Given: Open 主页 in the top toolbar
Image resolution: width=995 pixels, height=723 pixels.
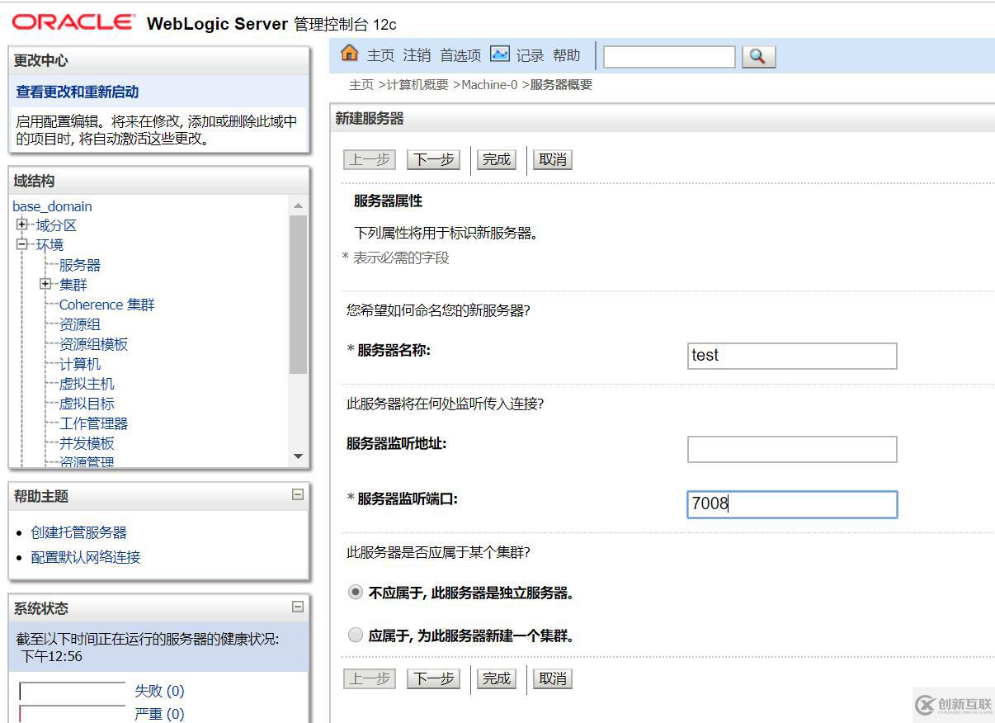Looking at the screenshot, I should coord(381,55).
